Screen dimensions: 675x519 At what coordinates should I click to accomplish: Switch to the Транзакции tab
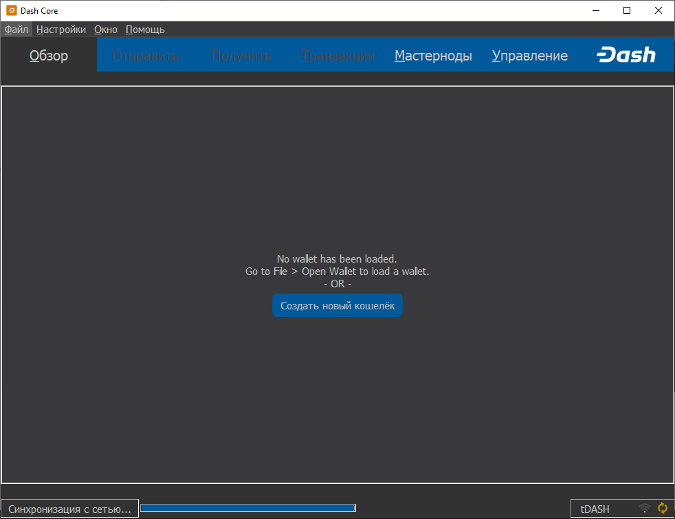coord(338,56)
